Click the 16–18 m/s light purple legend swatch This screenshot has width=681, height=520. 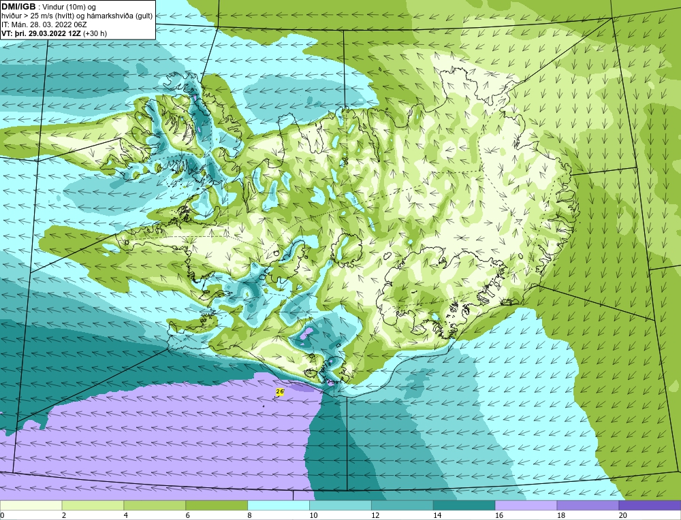(x=526, y=505)
